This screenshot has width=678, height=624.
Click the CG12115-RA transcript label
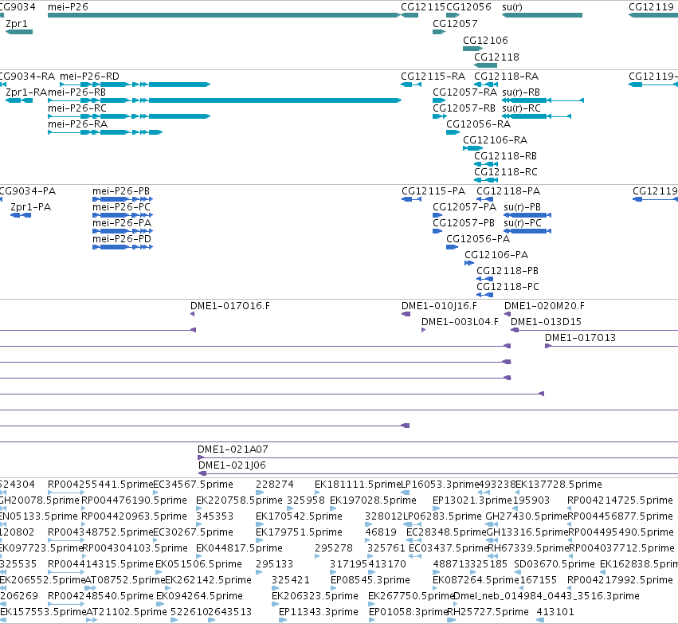pyautogui.click(x=433, y=77)
